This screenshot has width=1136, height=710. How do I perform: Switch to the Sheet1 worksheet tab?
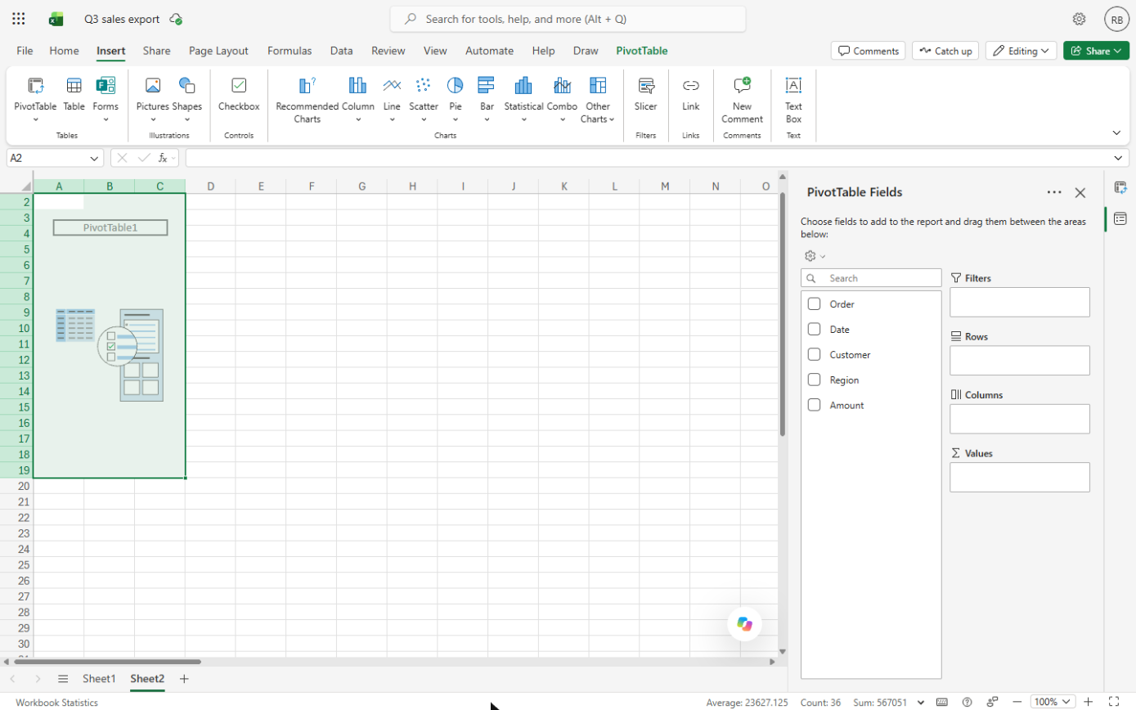point(99,679)
